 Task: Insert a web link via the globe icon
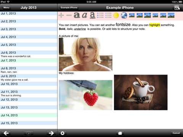point(124,15)
